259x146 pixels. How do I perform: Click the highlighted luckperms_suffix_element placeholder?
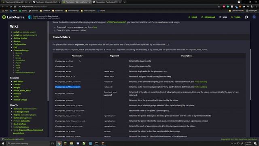coord(68,87)
